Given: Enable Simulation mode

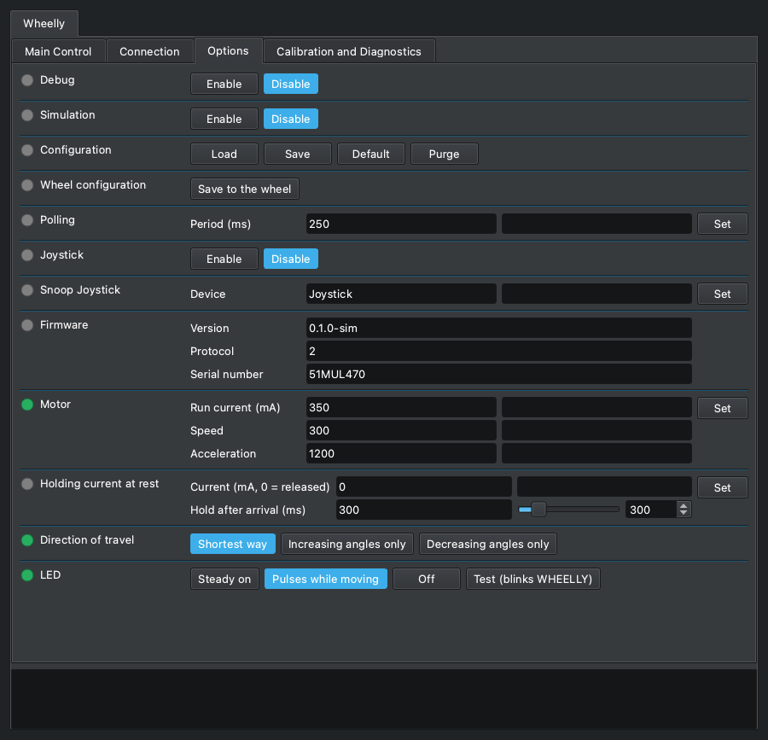Looking at the screenshot, I should pyautogui.click(x=224, y=119).
